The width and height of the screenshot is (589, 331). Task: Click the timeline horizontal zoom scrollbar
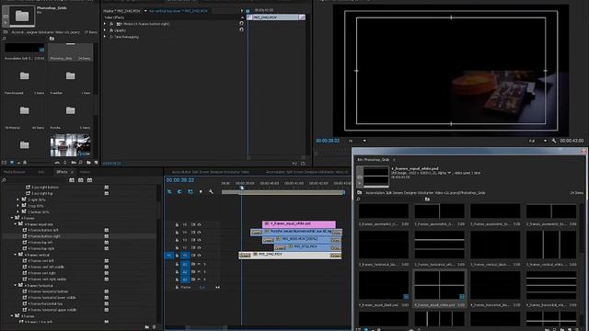pyautogui.click(x=206, y=327)
